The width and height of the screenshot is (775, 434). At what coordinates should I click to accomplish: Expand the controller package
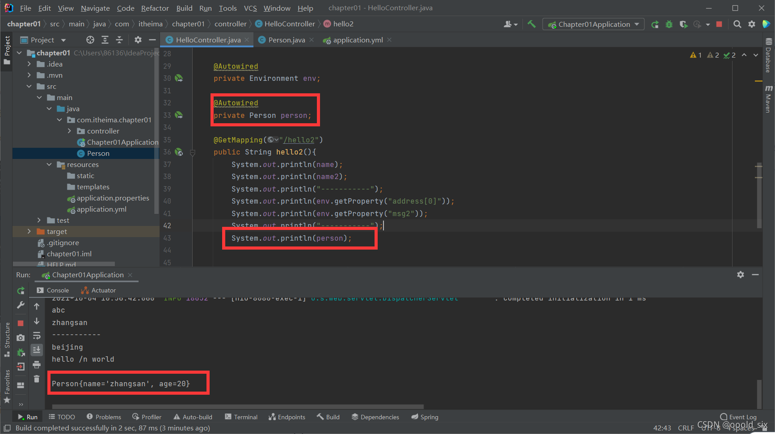pyautogui.click(x=69, y=131)
